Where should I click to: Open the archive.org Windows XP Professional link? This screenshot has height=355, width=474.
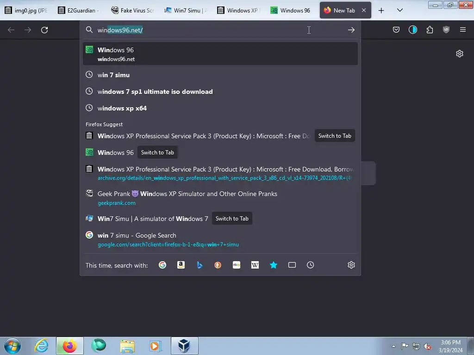tap(220, 173)
